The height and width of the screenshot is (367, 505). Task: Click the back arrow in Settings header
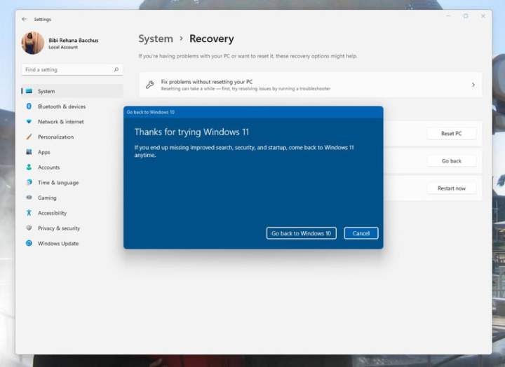pos(24,20)
